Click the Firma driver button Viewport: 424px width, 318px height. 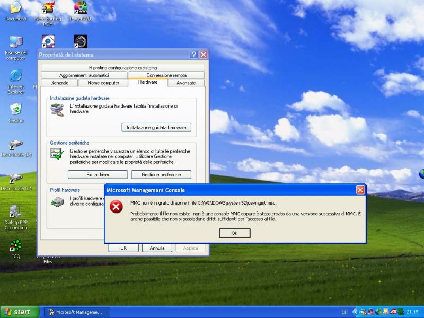pyautogui.click(x=98, y=175)
